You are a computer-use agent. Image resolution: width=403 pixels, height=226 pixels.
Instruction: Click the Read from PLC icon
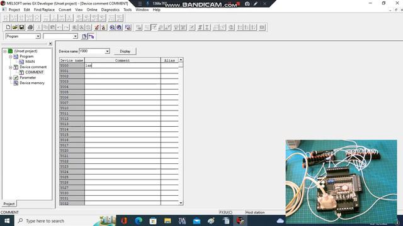point(103,27)
